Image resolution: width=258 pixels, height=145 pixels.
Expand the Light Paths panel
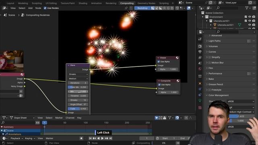click(x=214, y=41)
